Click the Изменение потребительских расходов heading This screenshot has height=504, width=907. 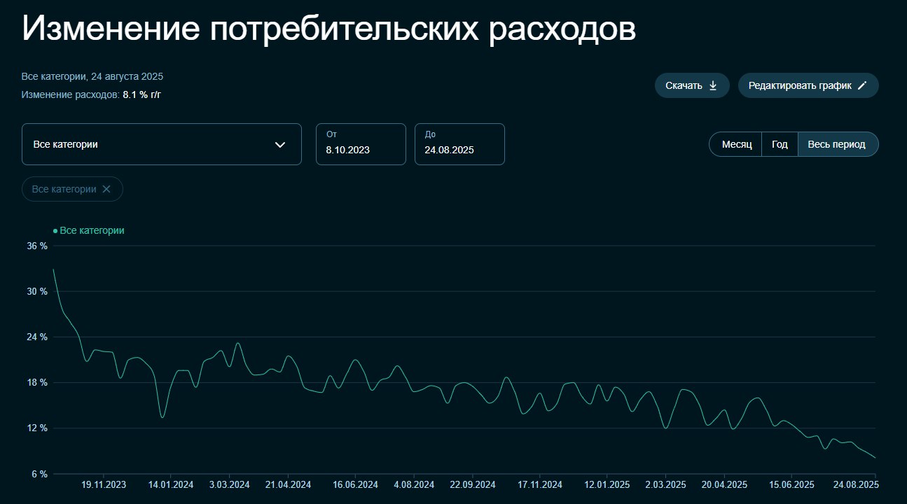pyautogui.click(x=328, y=29)
